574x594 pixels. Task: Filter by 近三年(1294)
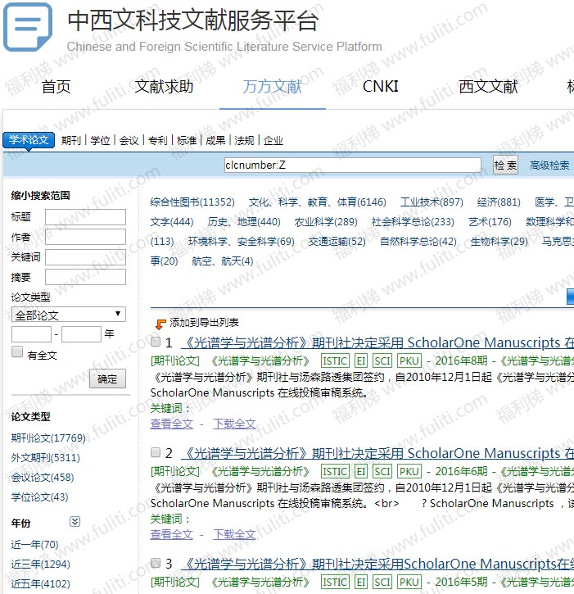[x=40, y=565]
